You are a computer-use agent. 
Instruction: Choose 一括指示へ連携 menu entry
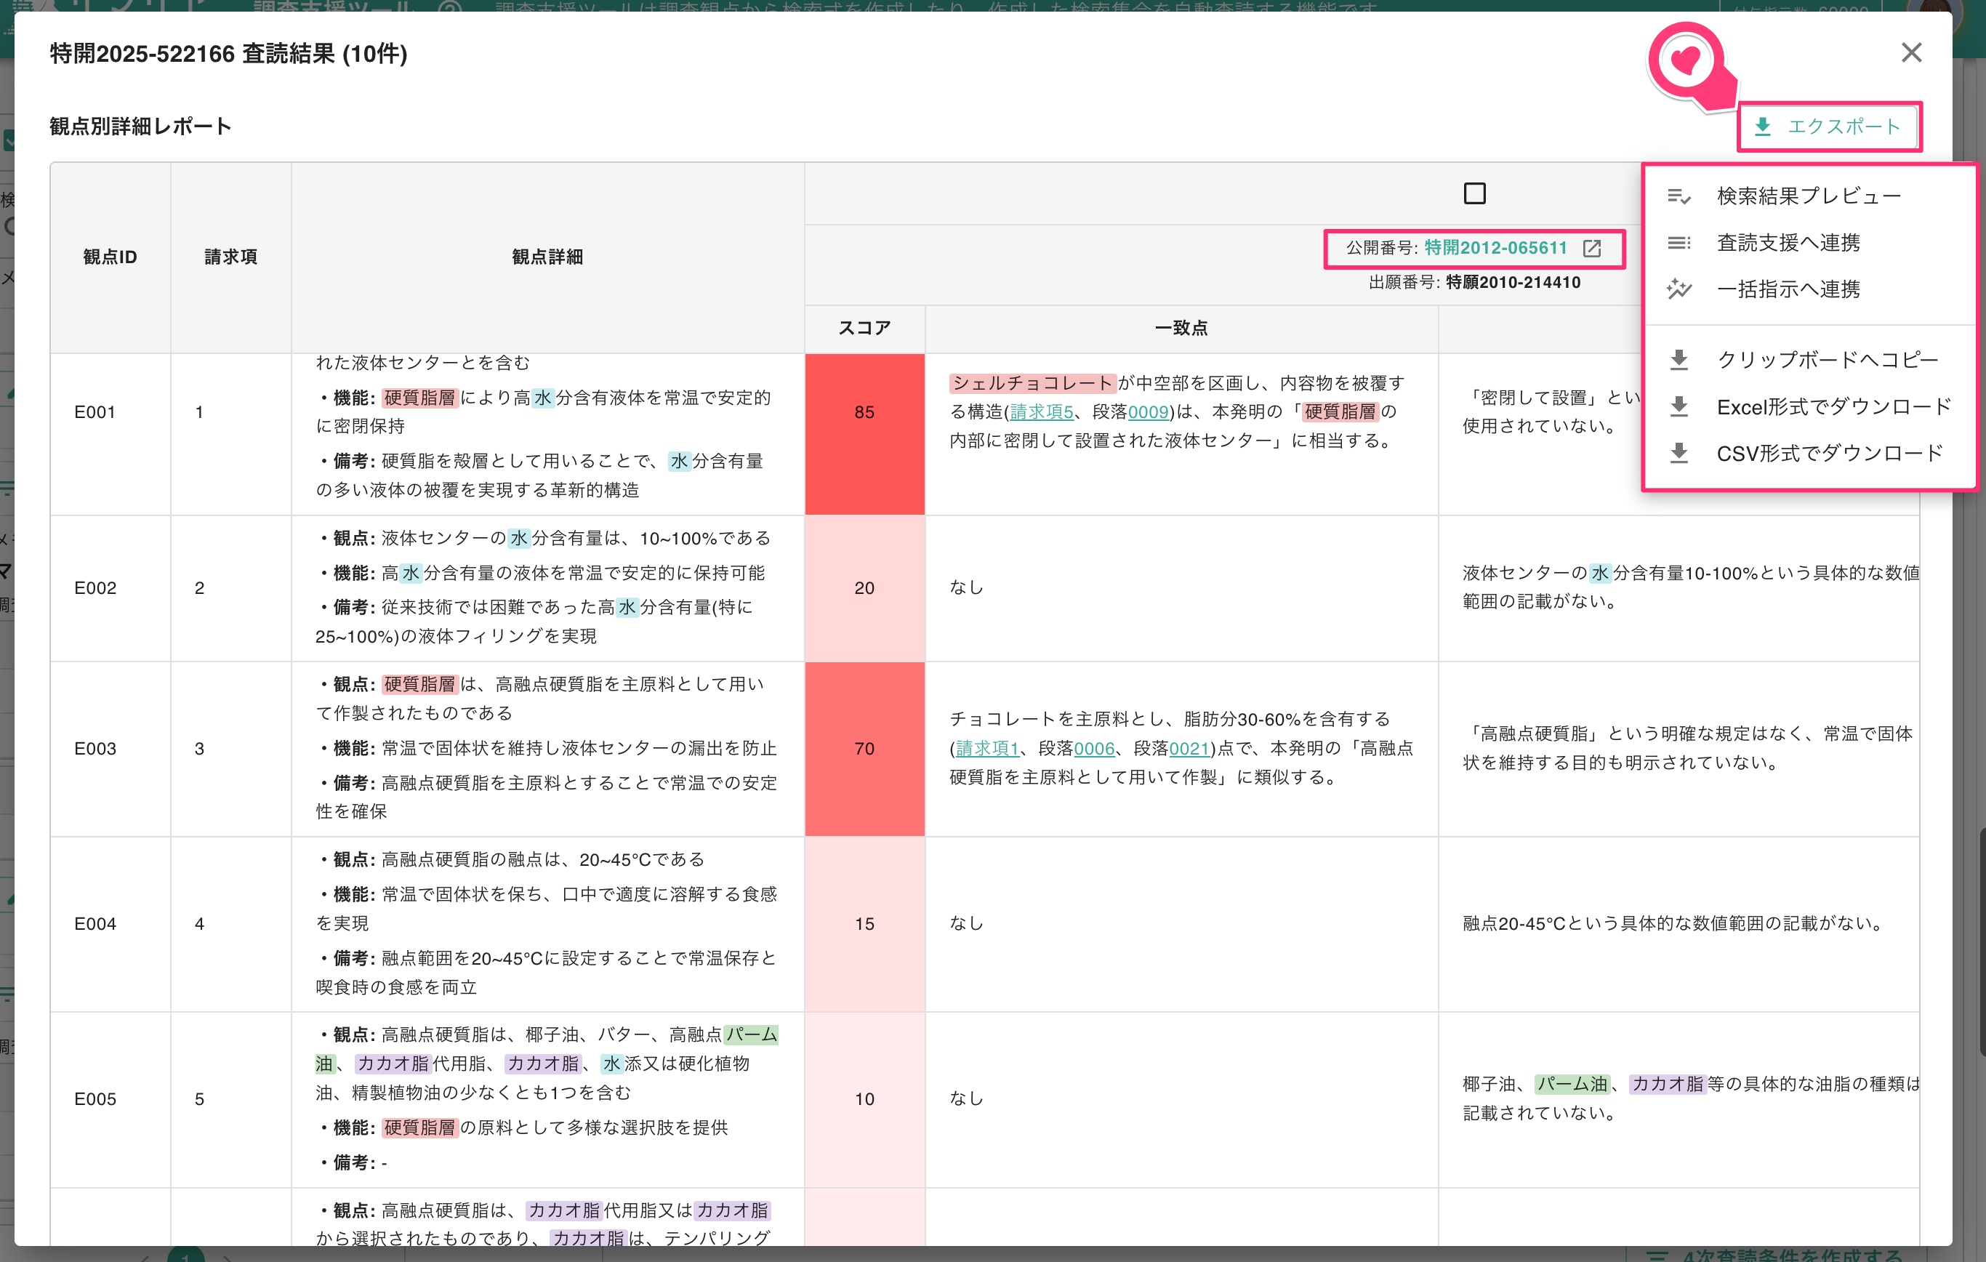click(x=1809, y=289)
